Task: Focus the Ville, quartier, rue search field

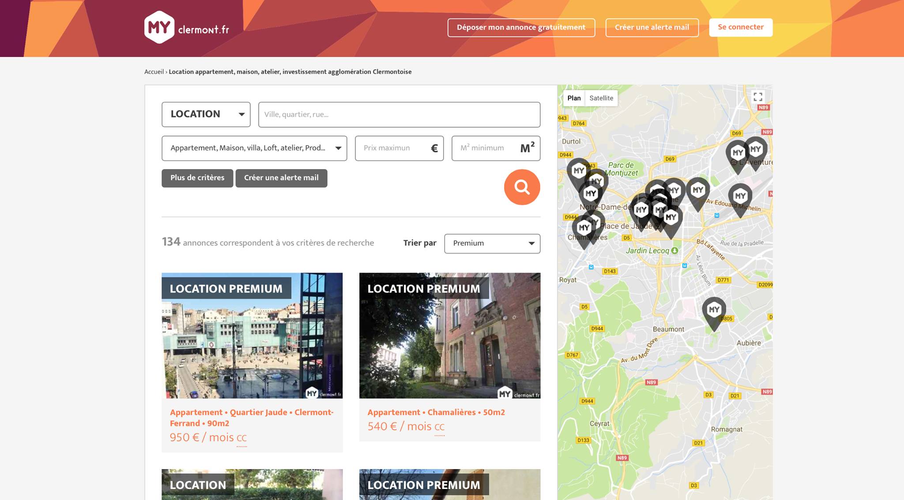Action: pyautogui.click(x=399, y=114)
